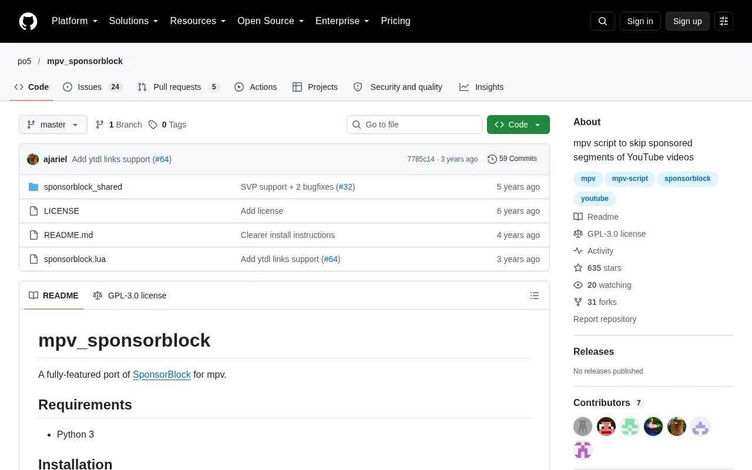The width and height of the screenshot is (752, 470).
Task: Open the master branch selector
Action: tap(53, 125)
